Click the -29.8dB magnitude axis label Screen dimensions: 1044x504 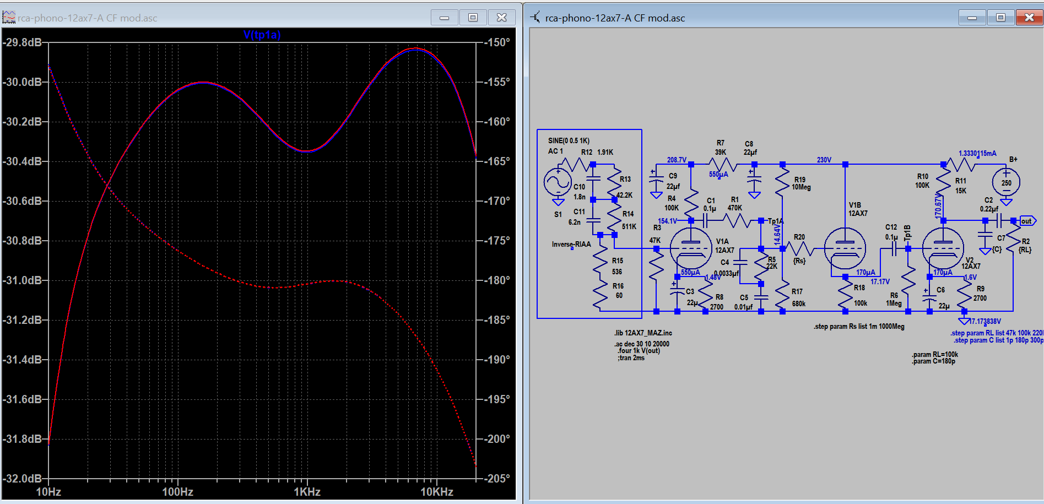(x=22, y=42)
